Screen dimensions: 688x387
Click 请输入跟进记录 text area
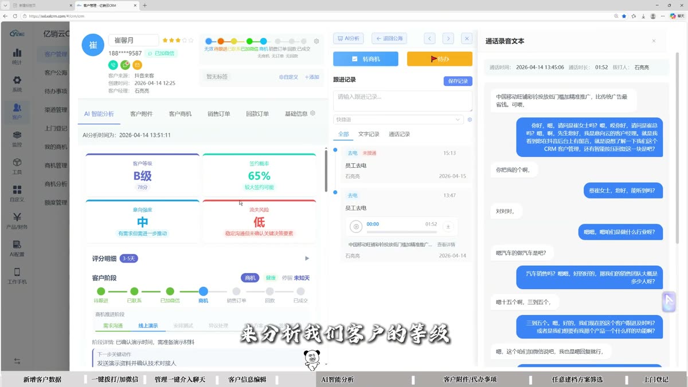point(403,100)
